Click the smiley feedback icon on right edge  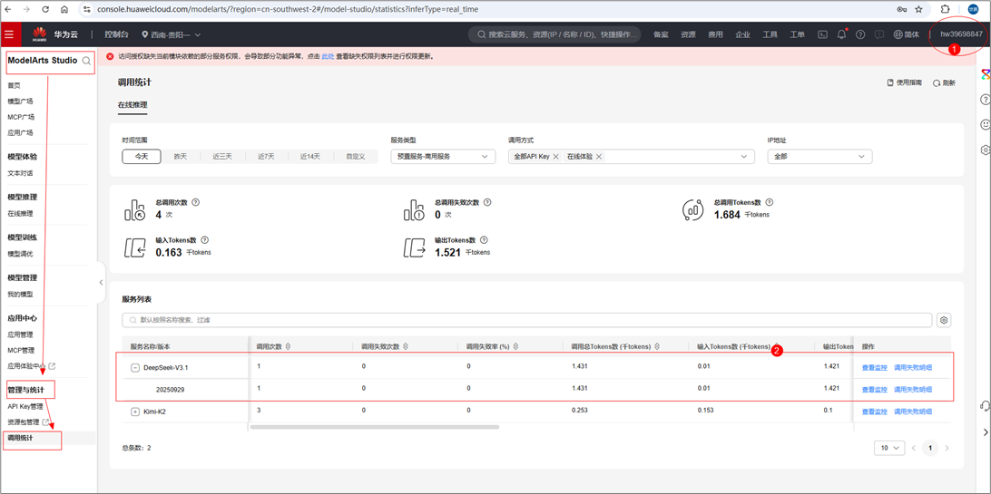coord(985,124)
